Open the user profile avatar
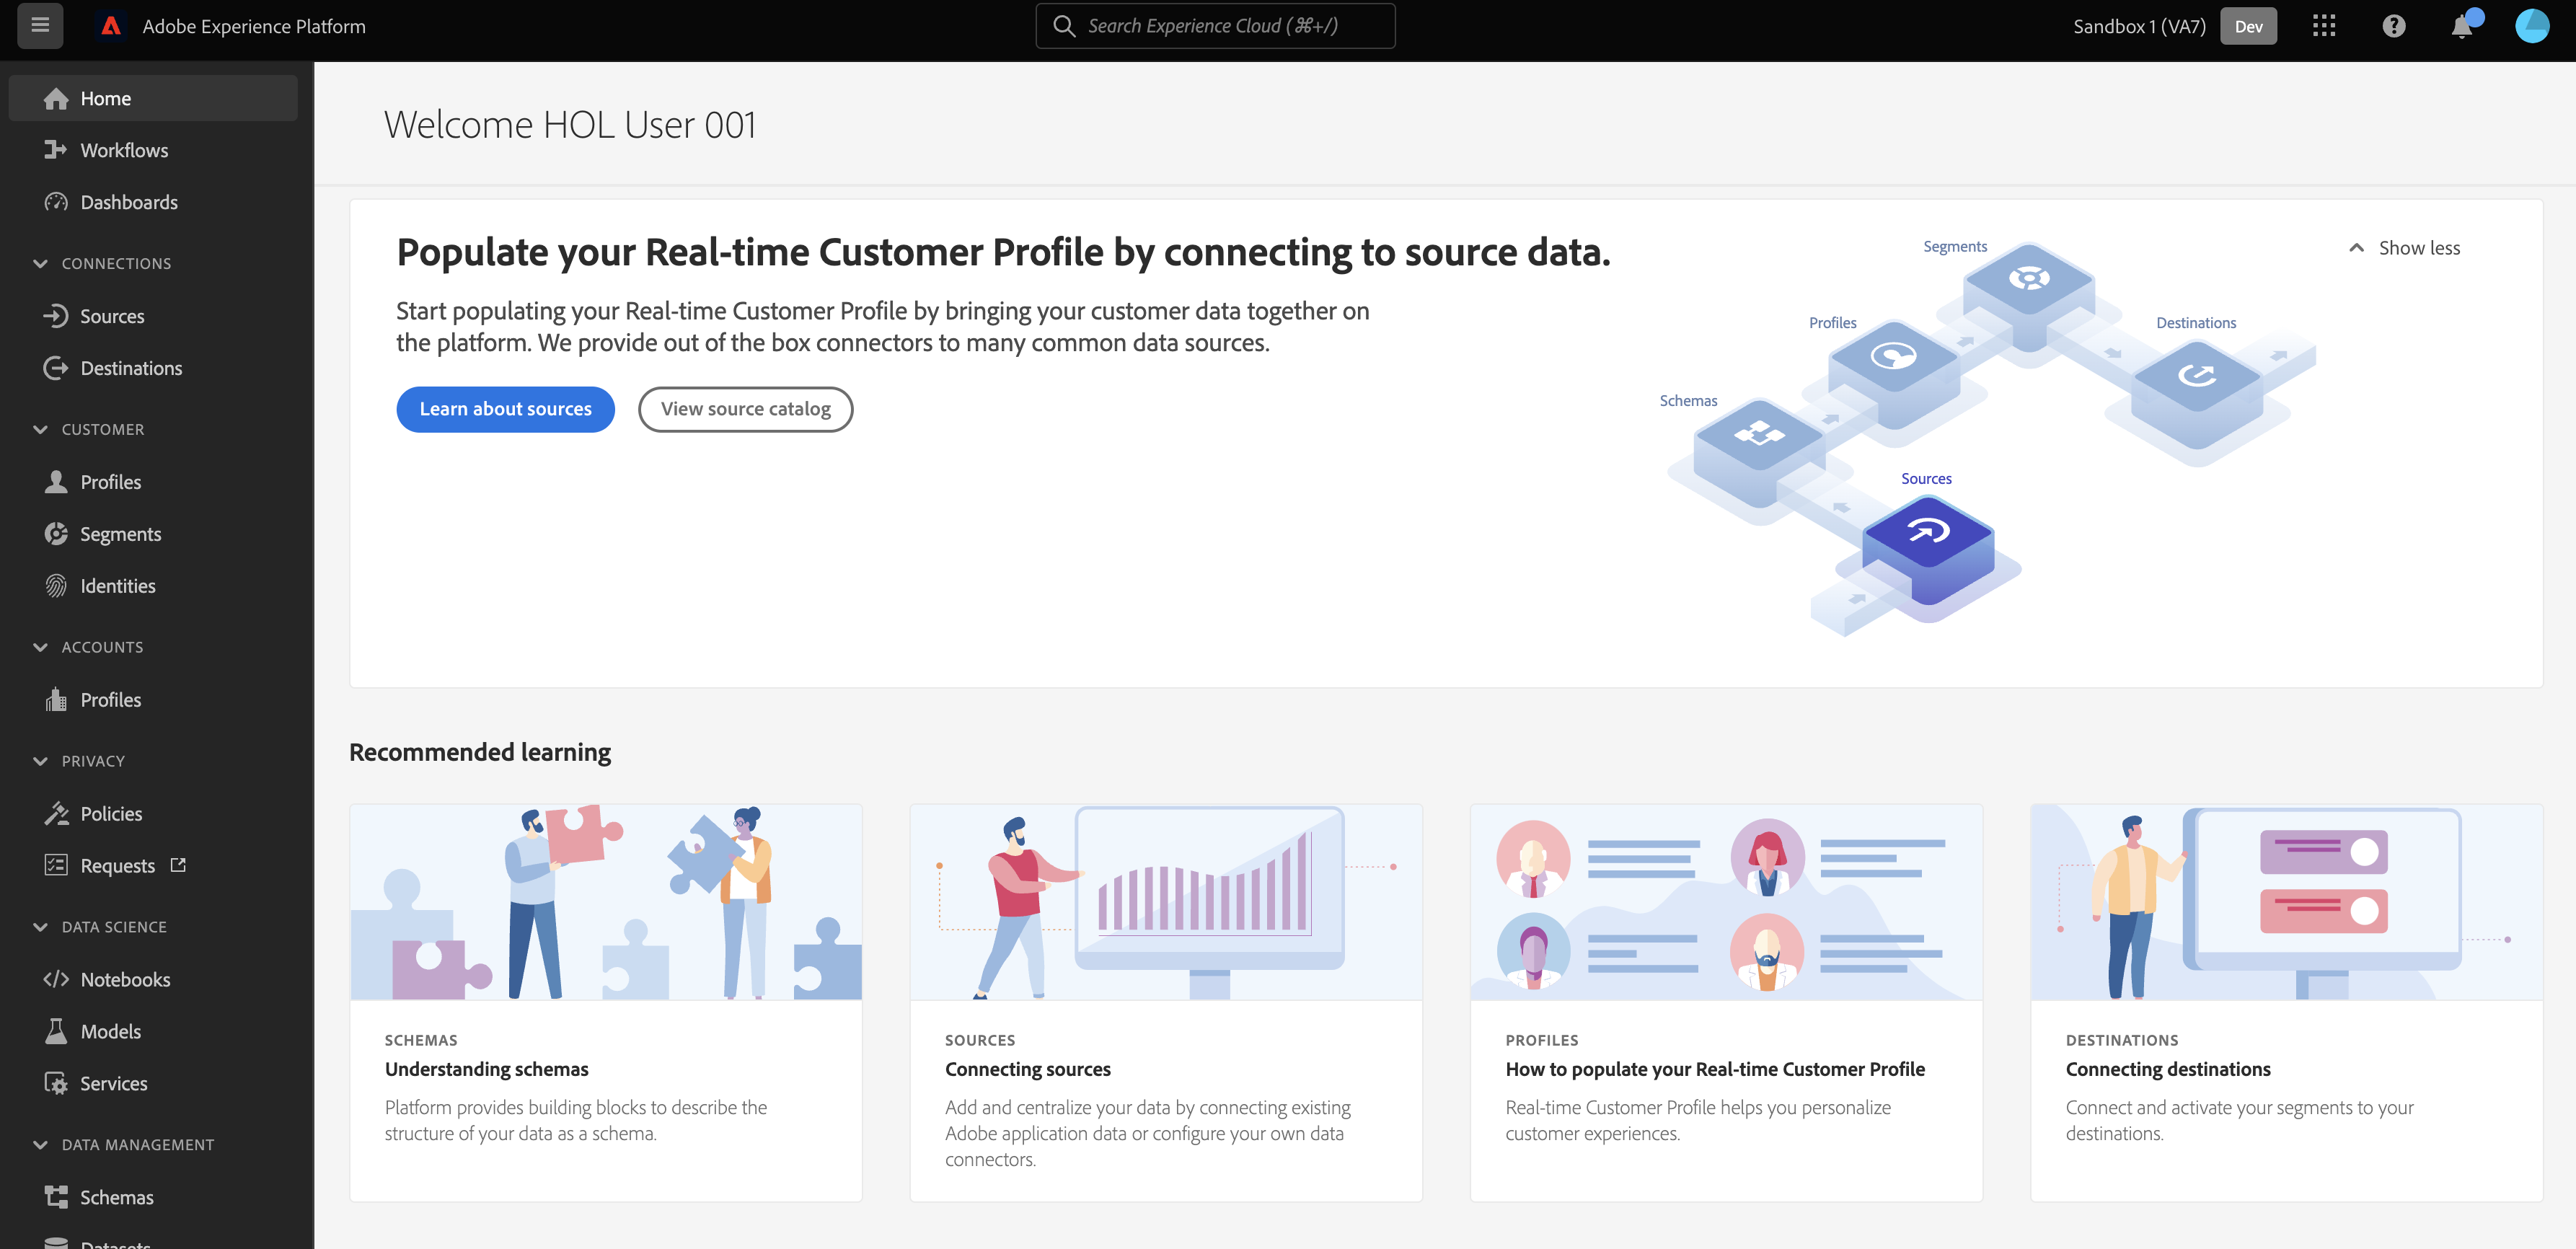Viewport: 2576px width, 1249px height. coord(2532,26)
